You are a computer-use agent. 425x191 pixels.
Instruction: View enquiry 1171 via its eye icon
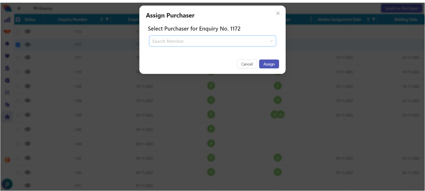(28, 57)
